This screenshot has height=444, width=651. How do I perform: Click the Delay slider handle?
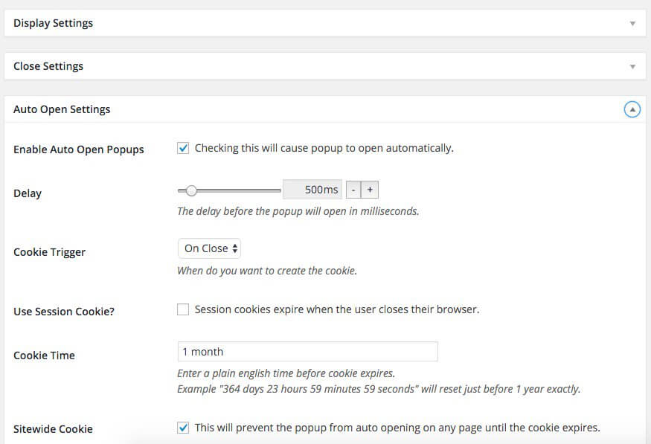(191, 190)
